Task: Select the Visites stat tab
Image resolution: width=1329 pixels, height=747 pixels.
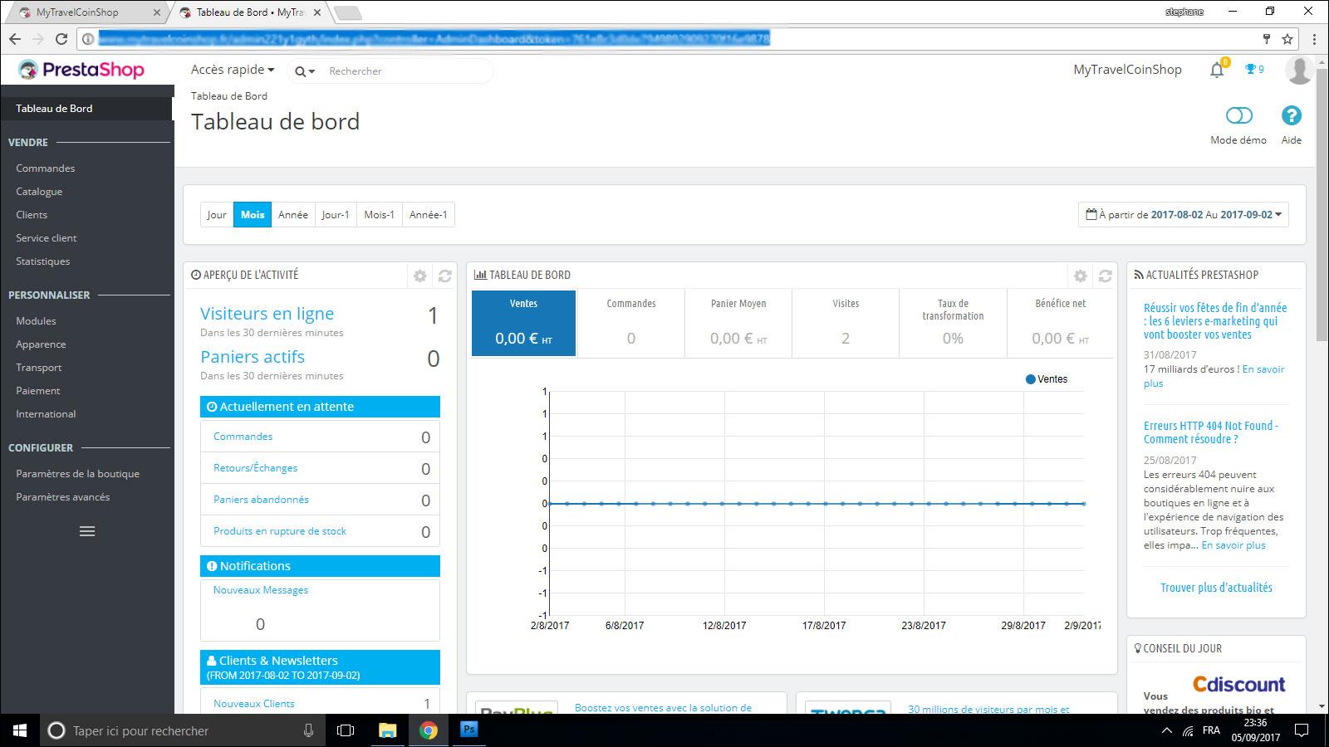Action: [x=846, y=322]
